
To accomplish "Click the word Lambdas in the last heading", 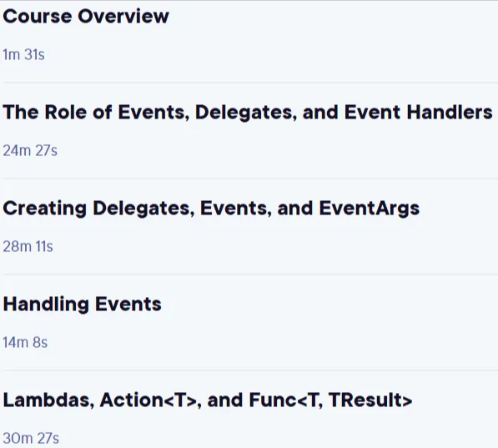I will (48, 400).
